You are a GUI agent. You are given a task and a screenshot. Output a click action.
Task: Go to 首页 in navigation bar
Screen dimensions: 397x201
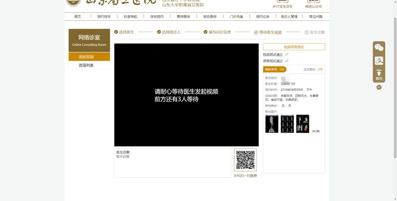pyautogui.click(x=77, y=17)
